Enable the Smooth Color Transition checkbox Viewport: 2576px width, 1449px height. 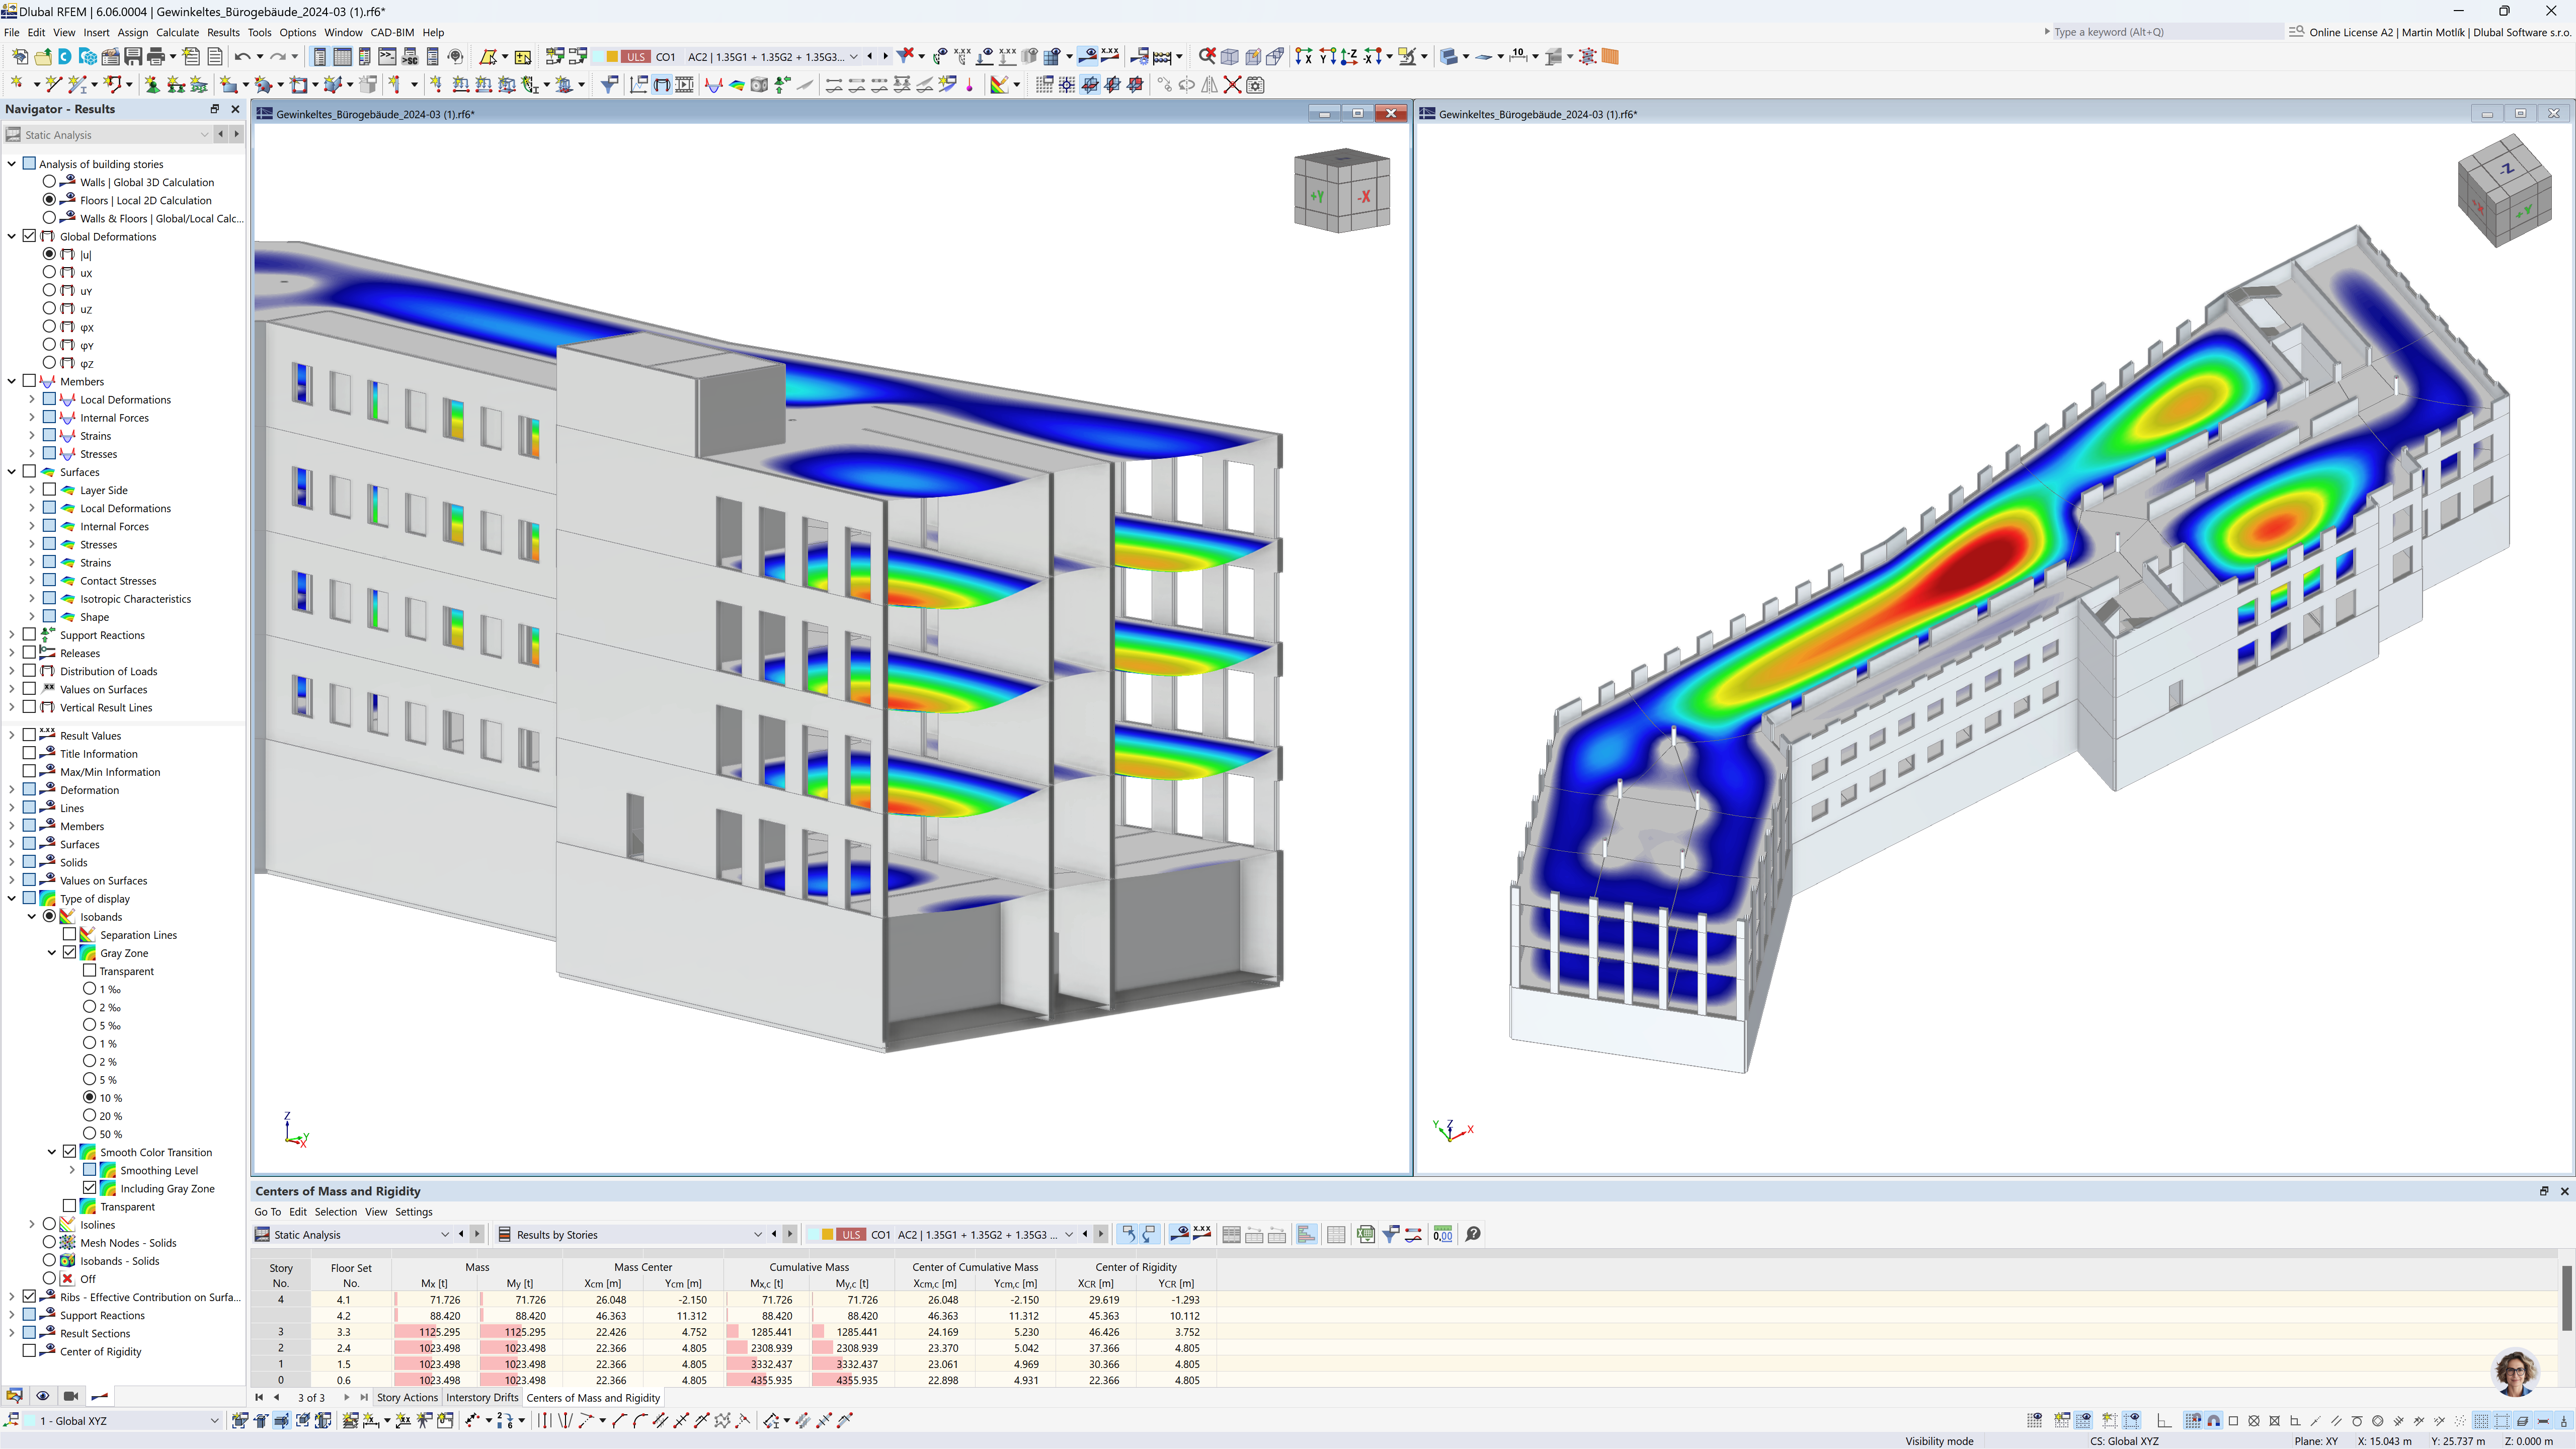click(67, 1152)
